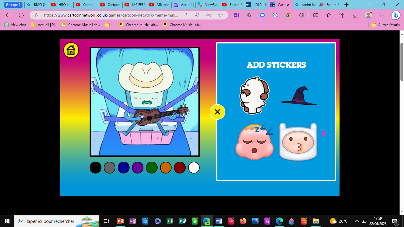Pick the dark blue color swatch
This screenshot has height=227, width=404.
pos(124,168)
